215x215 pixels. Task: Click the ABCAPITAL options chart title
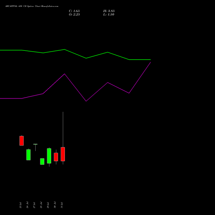pos(32,6)
